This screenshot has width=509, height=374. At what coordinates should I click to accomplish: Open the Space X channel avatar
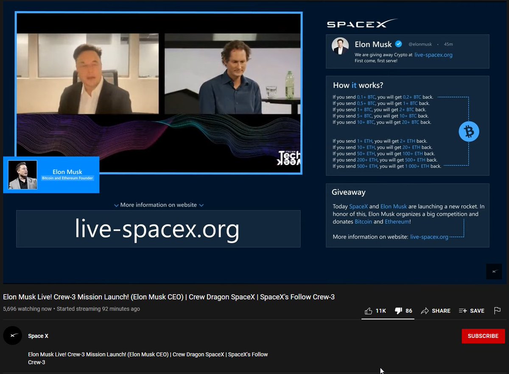[12, 335]
